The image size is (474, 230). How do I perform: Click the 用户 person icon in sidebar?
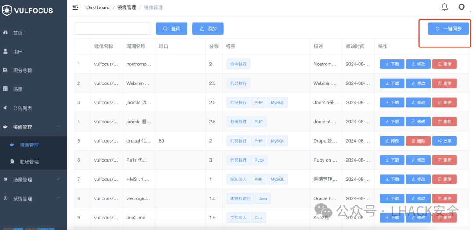[5, 51]
